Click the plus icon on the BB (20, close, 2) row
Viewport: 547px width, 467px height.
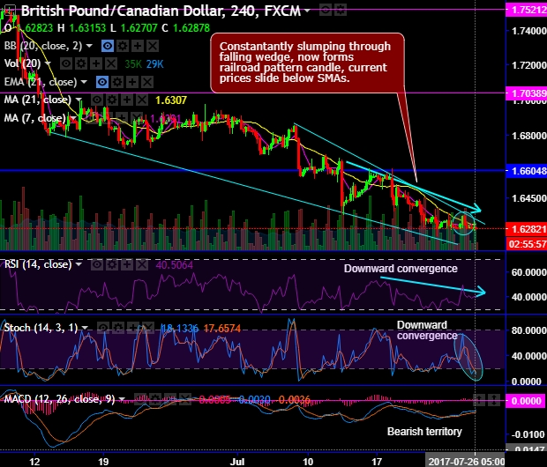[x=138, y=46]
